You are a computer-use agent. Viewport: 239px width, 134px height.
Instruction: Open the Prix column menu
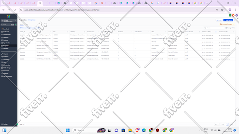67,32
